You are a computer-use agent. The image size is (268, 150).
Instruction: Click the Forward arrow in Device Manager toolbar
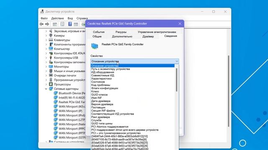pyautogui.click(x=47, y=24)
